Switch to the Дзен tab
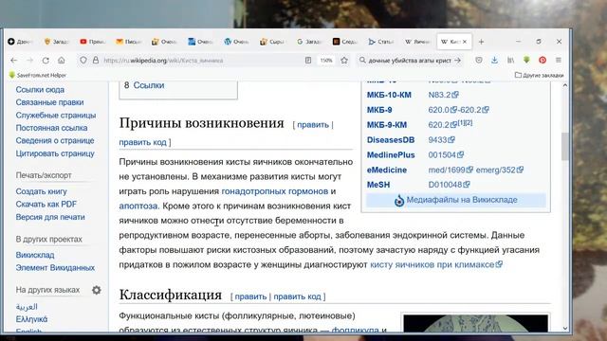The width and height of the screenshot is (607, 341). coord(20,42)
